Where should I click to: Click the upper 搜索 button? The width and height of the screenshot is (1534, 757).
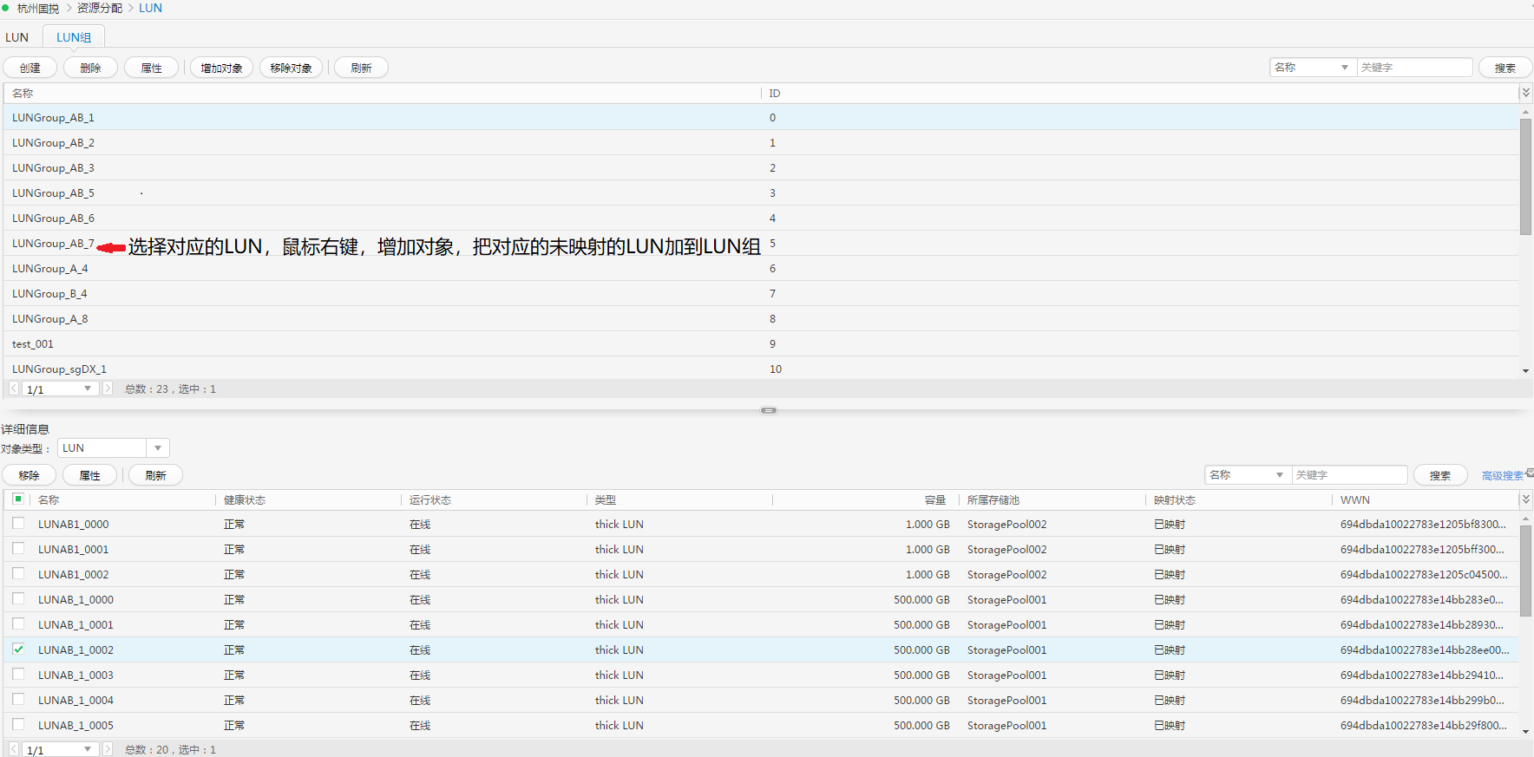[x=1504, y=68]
